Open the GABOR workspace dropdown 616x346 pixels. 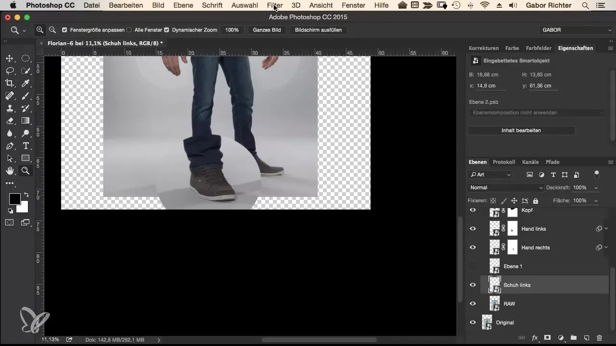tap(576, 30)
